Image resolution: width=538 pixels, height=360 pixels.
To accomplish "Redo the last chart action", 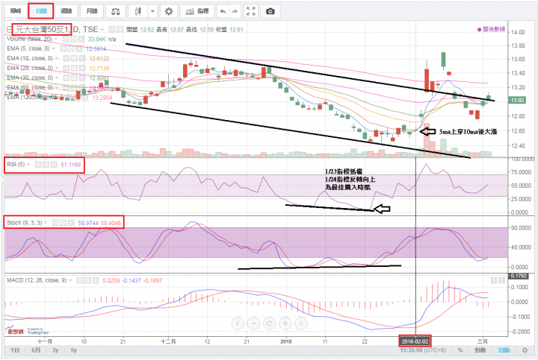I will click(x=235, y=11).
